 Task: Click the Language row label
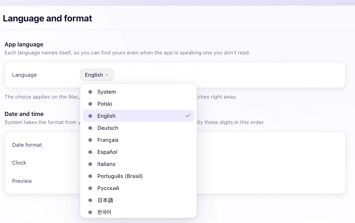click(x=25, y=75)
